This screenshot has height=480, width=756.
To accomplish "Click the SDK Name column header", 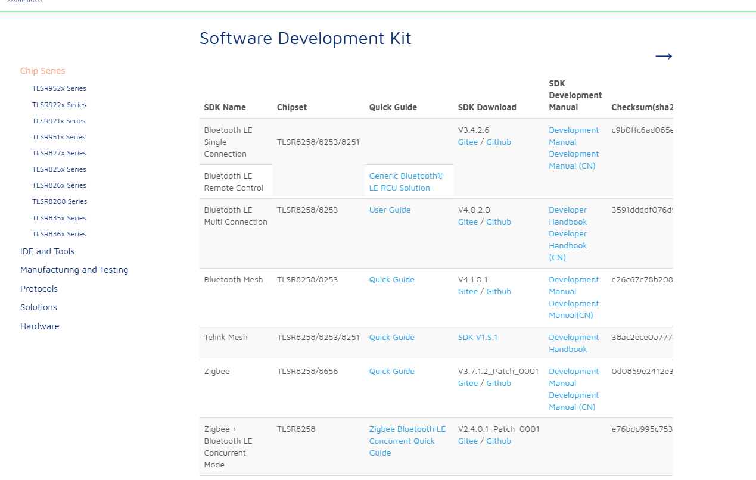I will click(x=225, y=107).
